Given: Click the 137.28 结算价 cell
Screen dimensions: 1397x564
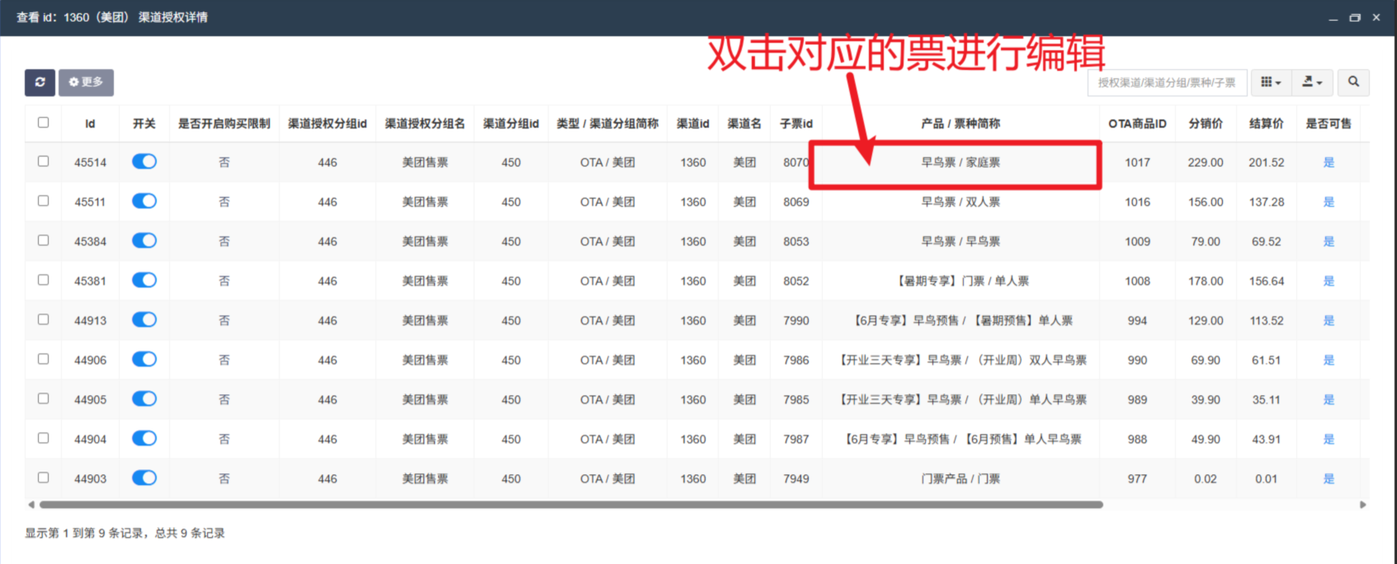Looking at the screenshot, I should pyautogui.click(x=1267, y=202).
